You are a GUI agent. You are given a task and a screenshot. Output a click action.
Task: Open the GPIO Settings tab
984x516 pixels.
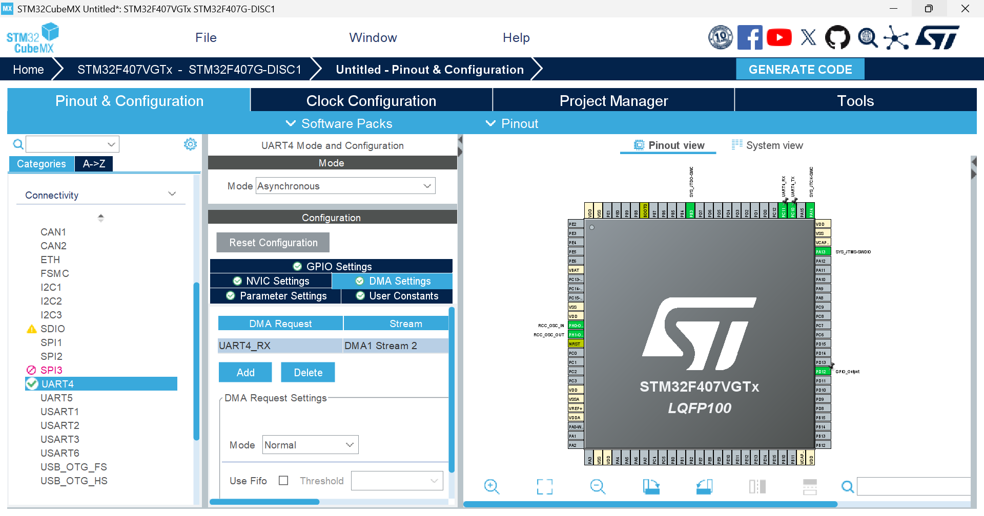click(x=331, y=266)
